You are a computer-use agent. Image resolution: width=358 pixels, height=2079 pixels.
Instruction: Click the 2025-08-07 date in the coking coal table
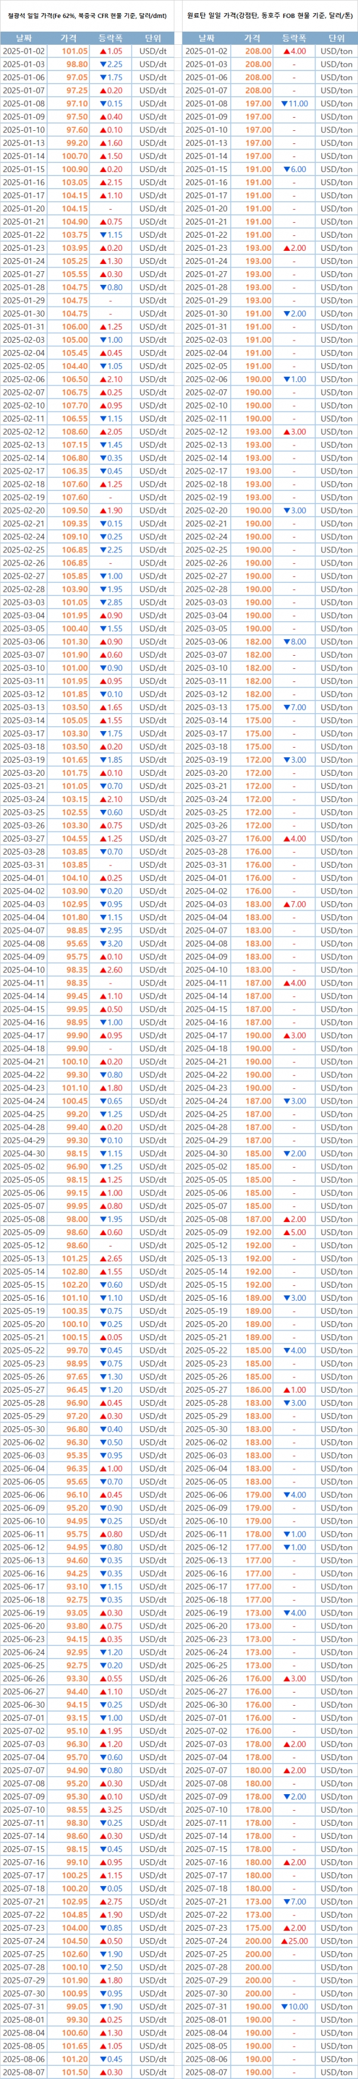[x=206, y=2072]
